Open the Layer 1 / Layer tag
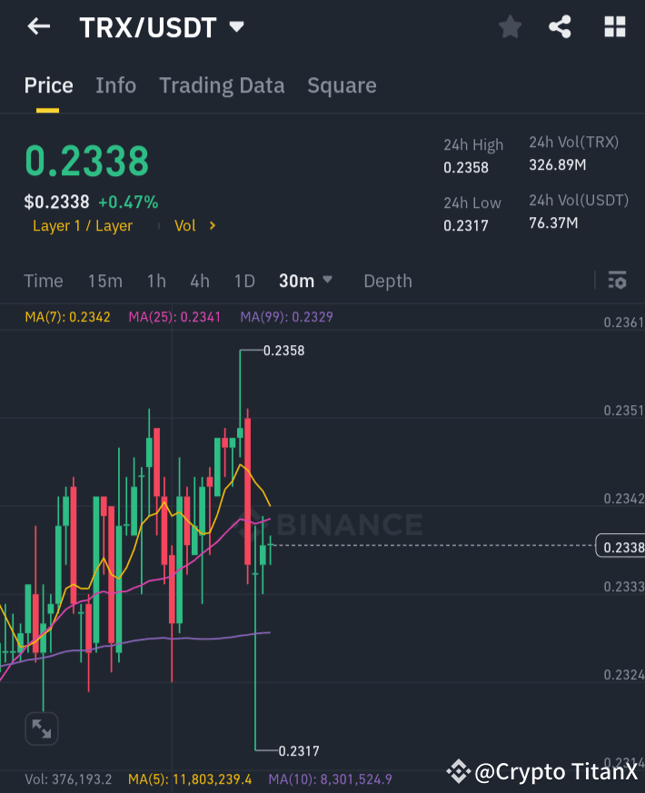The height and width of the screenshot is (793, 645). point(83,225)
